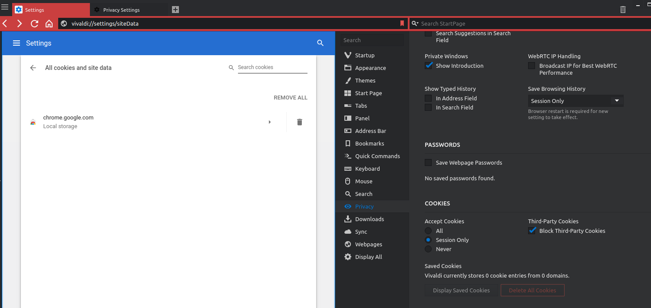651x308 pixels.
Task: Click the Search cookies input field
Action: coord(273,67)
